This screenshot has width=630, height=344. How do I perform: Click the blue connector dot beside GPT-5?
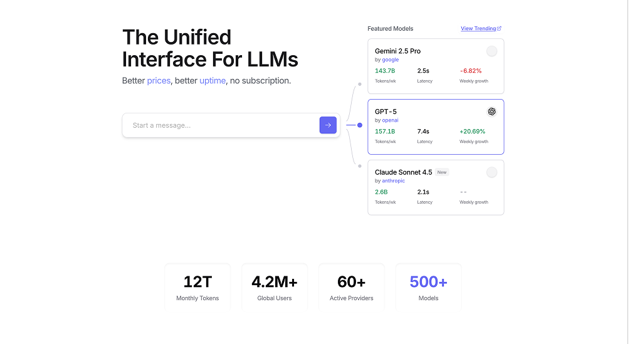[360, 125]
